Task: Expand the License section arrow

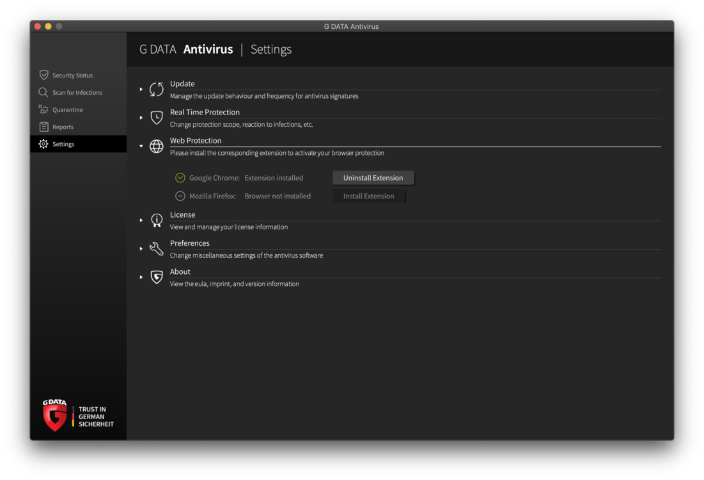Action: [x=141, y=220]
